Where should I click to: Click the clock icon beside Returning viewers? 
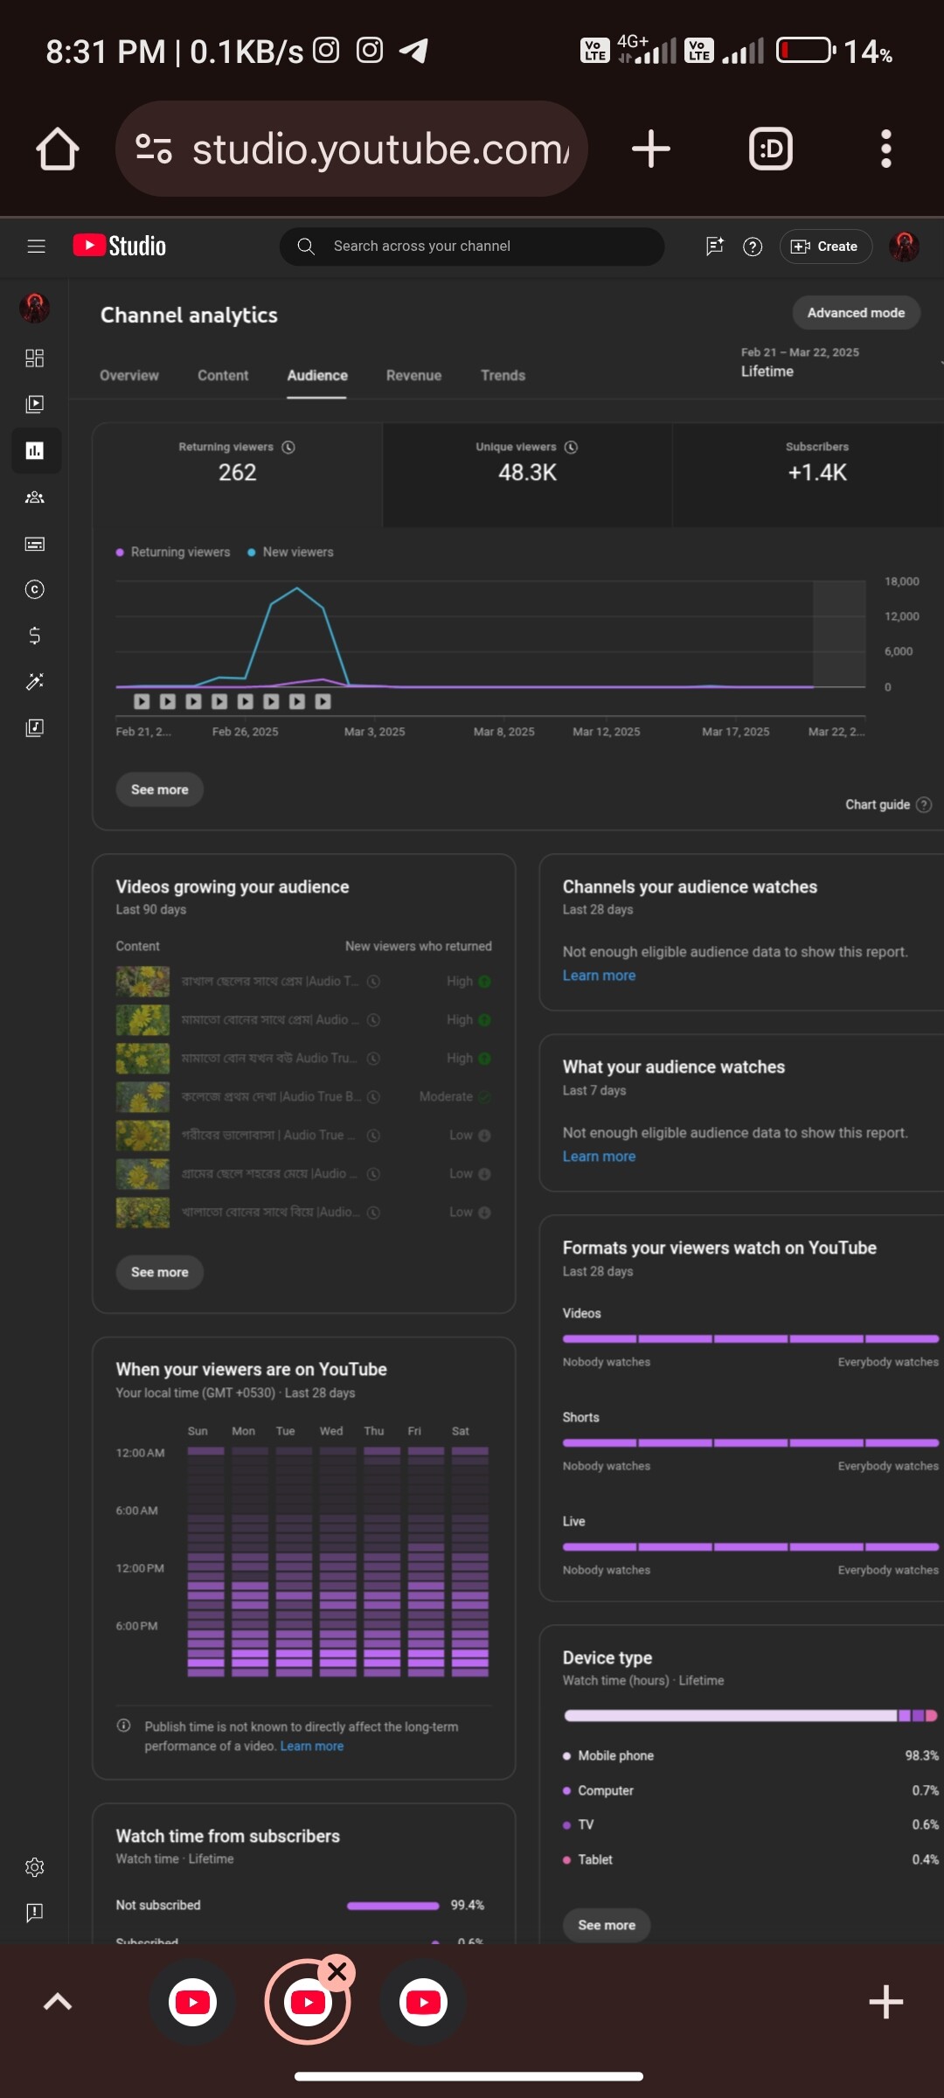pos(288,447)
